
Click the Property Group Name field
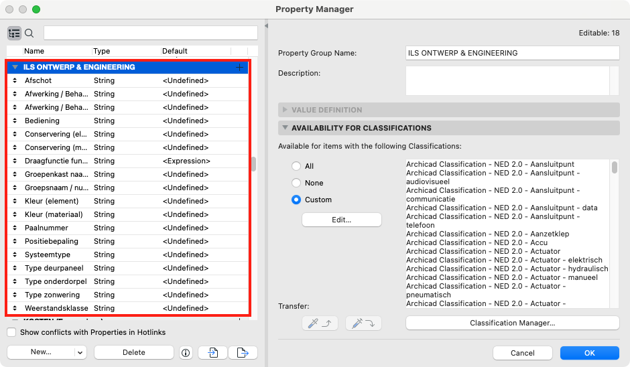click(512, 53)
